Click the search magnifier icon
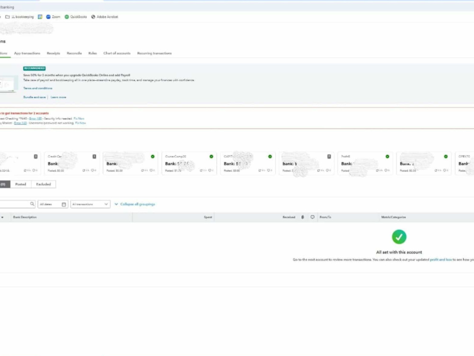Viewport: 474px width, 356px height. [32, 204]
